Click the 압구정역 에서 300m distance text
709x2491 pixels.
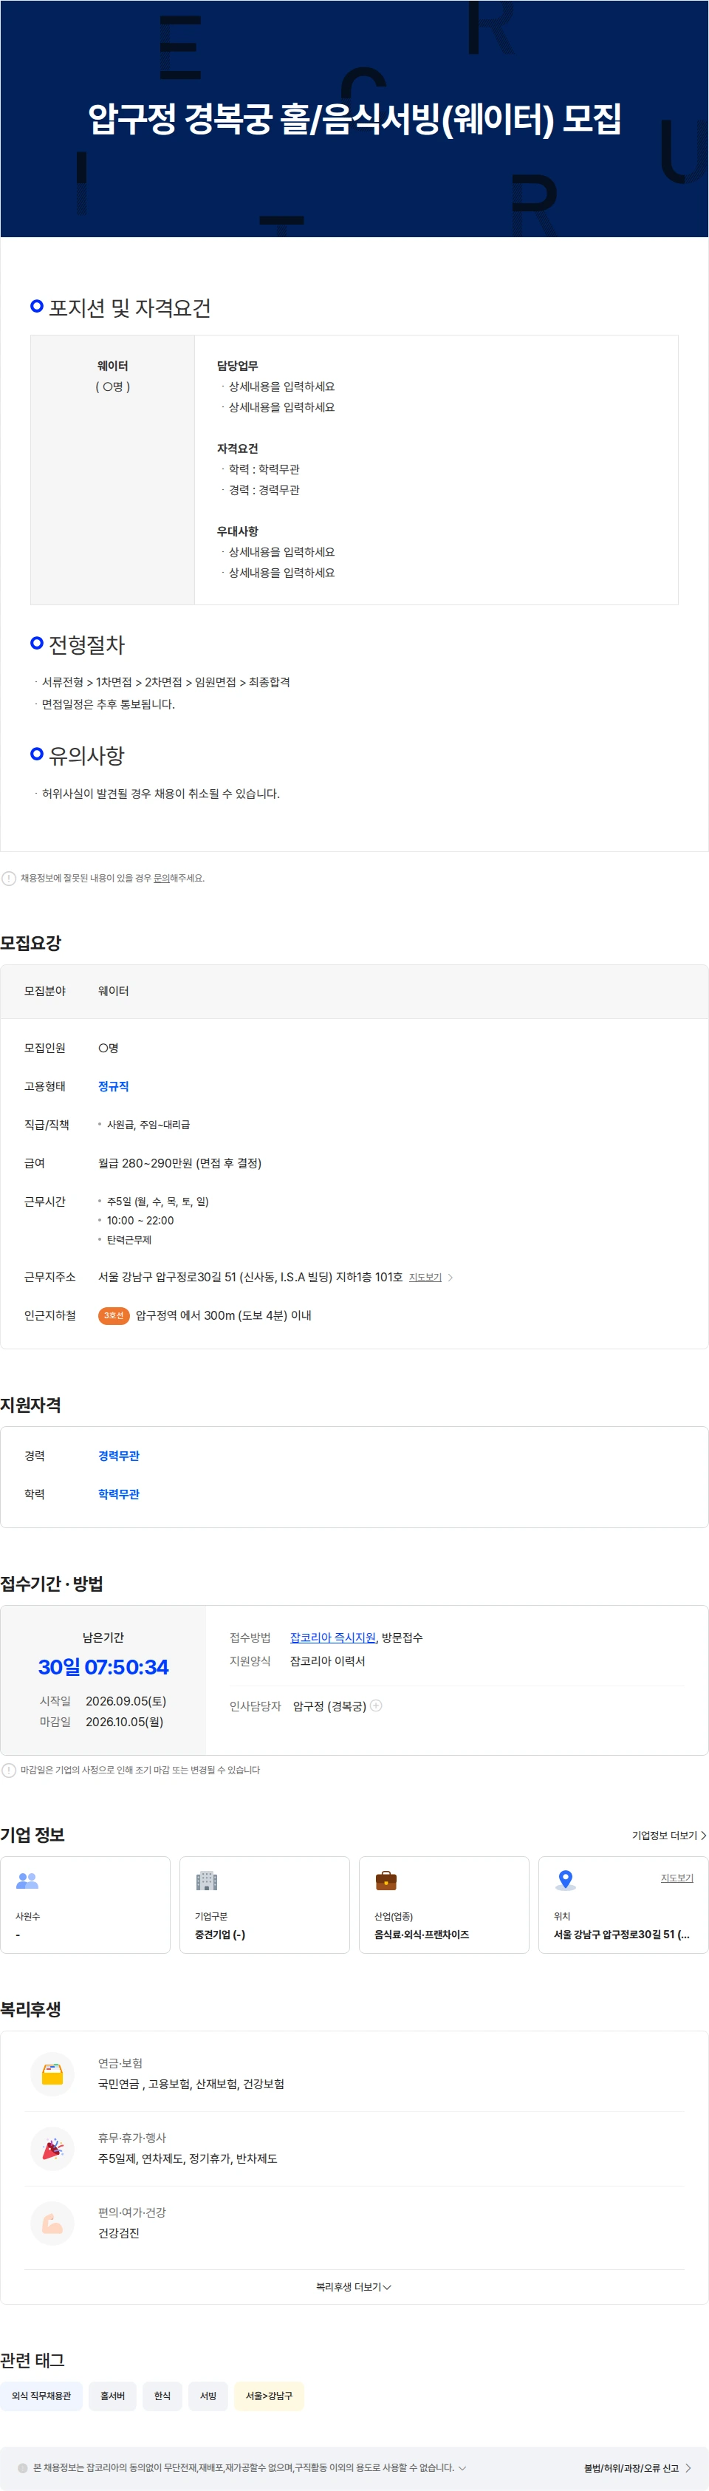pos(223,1315)
